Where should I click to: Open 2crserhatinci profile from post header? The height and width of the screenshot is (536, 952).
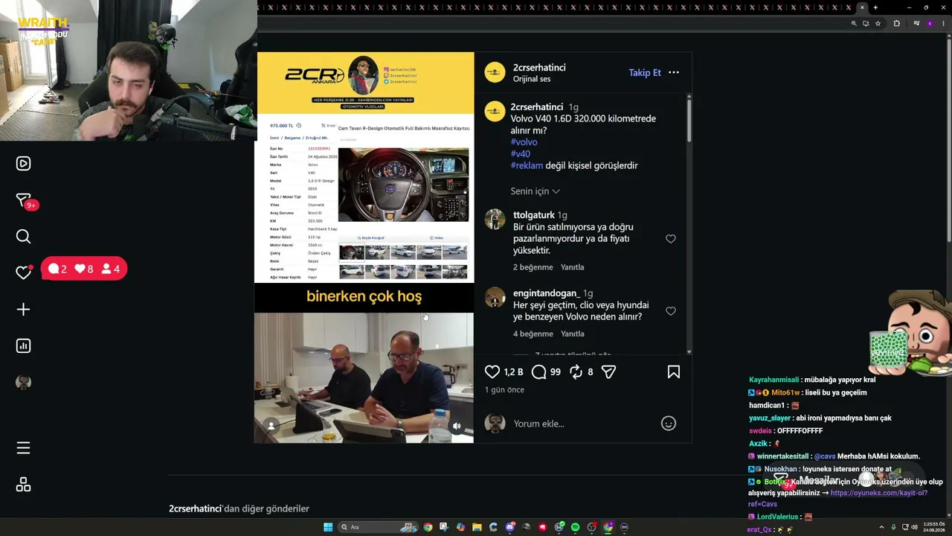(539, 68)
